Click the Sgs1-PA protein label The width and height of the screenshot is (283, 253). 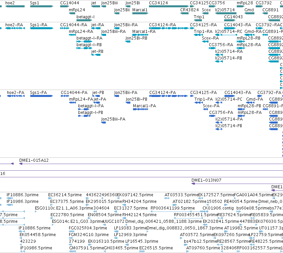(39, 92)
